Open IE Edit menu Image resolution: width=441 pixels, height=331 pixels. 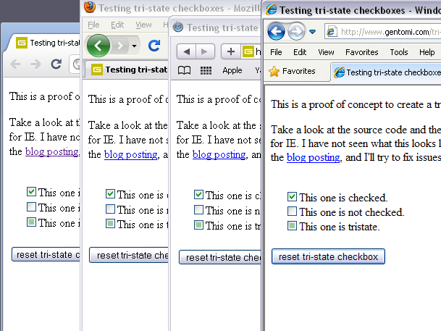[300, 52]
